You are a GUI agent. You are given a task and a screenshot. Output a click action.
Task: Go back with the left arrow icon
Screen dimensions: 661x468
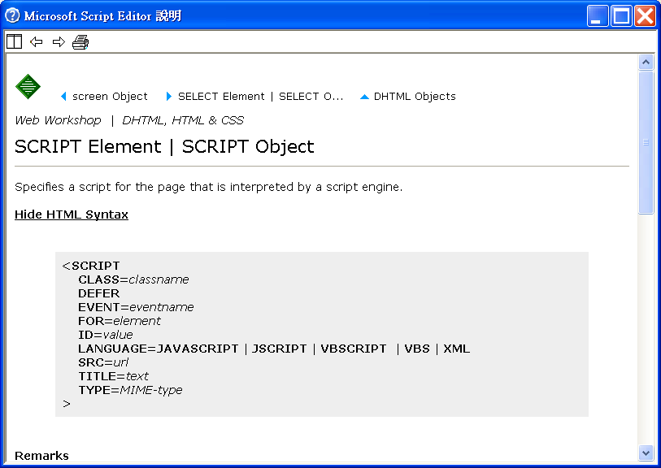(x=37, y=41)
